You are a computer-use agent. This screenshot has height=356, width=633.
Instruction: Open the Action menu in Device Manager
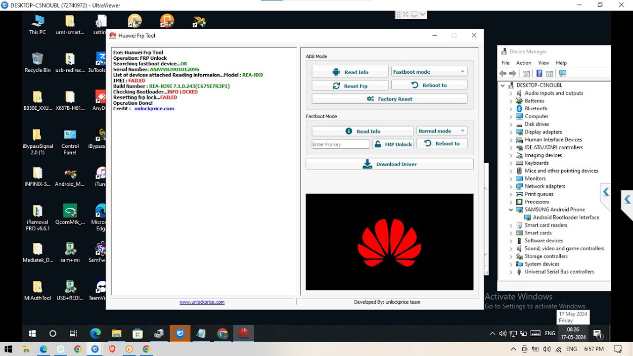[x=523, y=63]
